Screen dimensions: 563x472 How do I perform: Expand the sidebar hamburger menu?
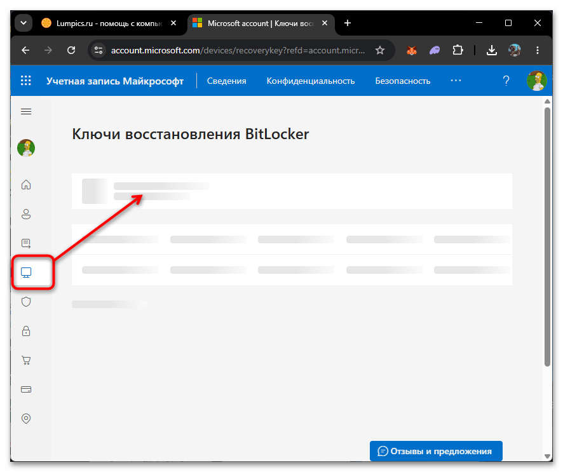click(26, 112)
